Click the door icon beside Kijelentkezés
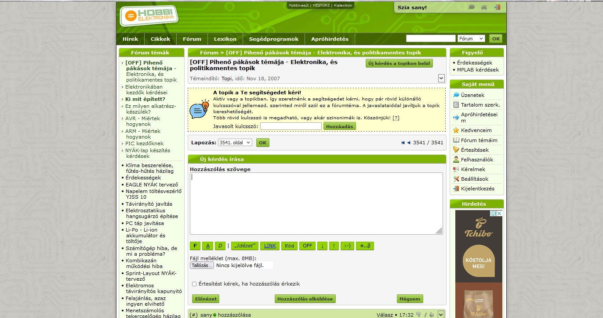Viewport: 603px width, 318px height. 456,189
